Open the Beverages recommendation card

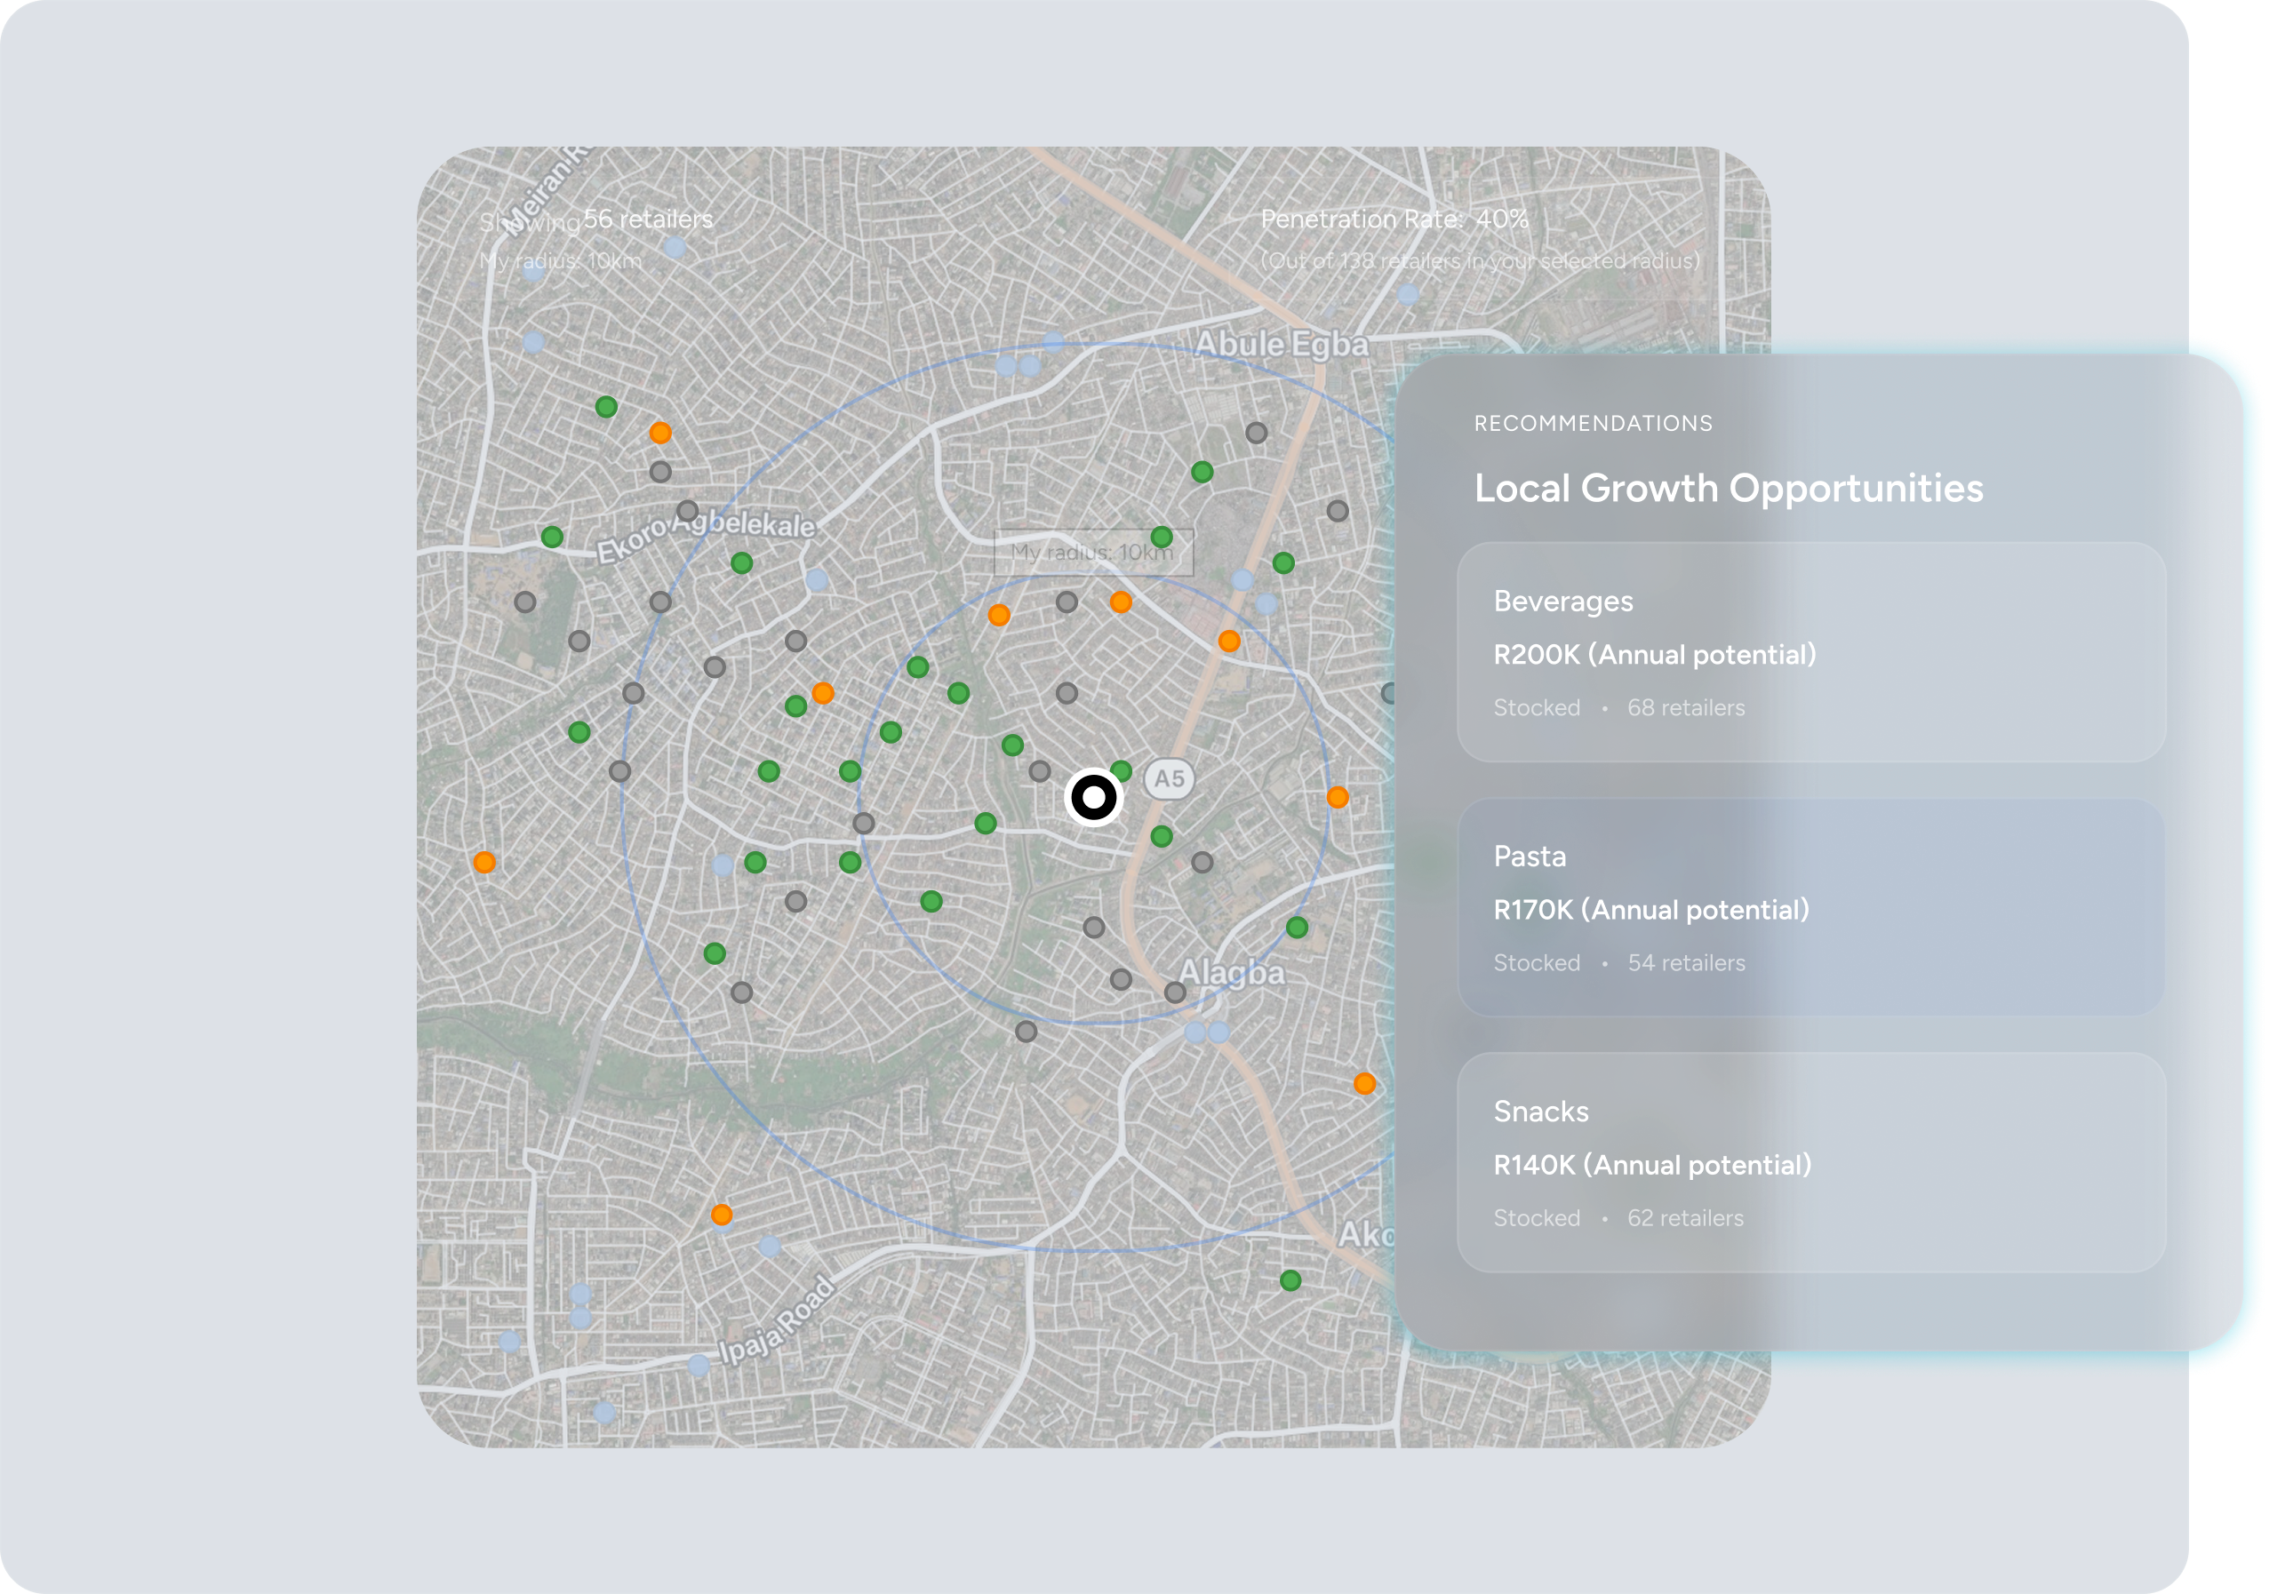[1810, 652]
